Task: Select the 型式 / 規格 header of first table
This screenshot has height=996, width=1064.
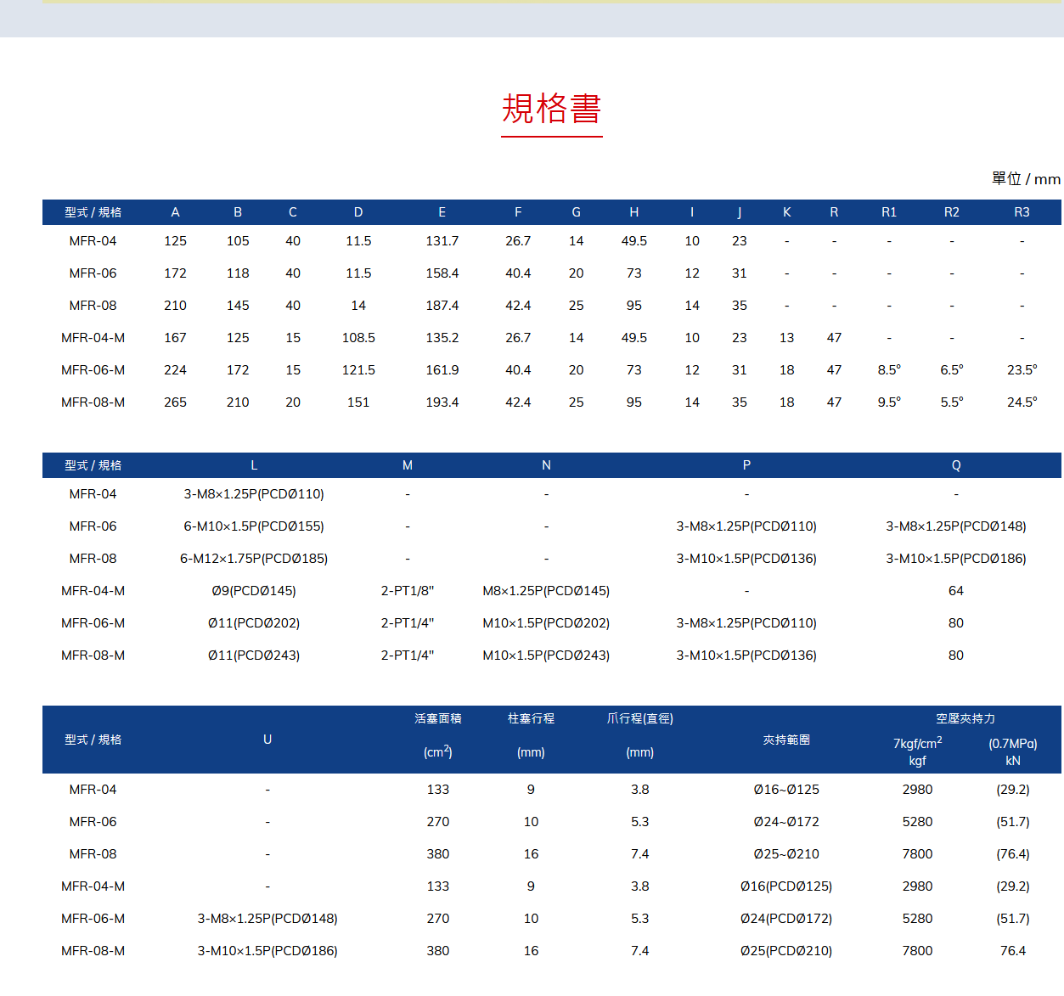Action: tap(93, 212)
